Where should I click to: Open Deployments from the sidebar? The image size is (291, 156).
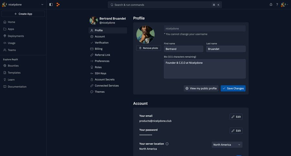(x=16, y=36)
